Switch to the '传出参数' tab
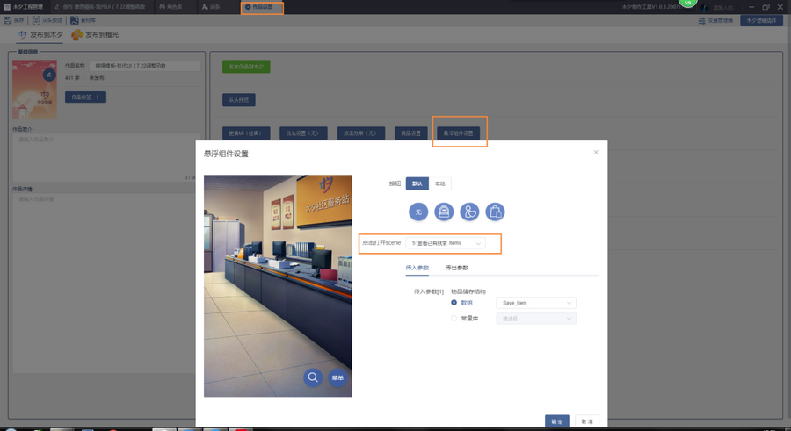This screenshot has width=791, height=431. 457,268
